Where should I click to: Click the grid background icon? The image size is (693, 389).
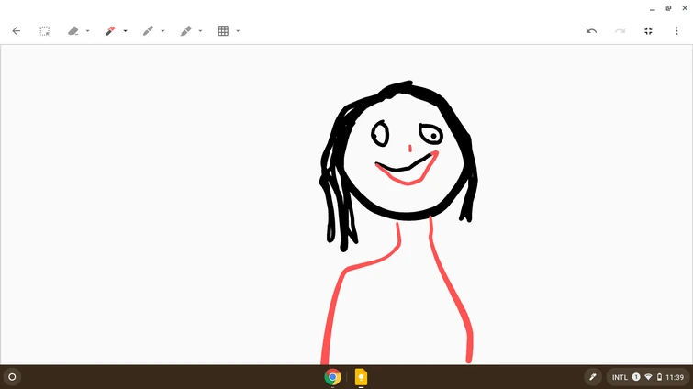point(223,30)
